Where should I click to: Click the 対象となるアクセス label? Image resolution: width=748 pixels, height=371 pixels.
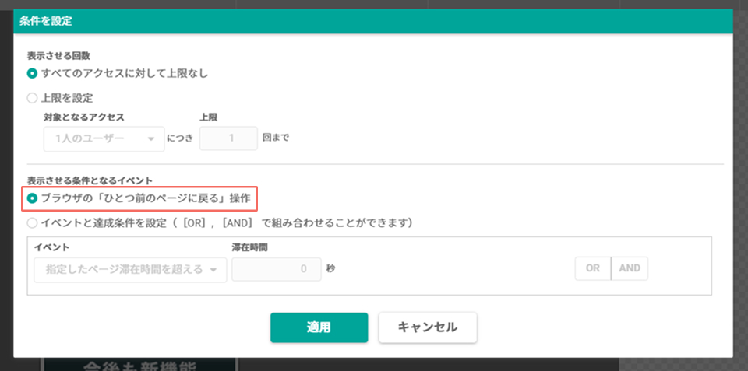click(84, 116)
